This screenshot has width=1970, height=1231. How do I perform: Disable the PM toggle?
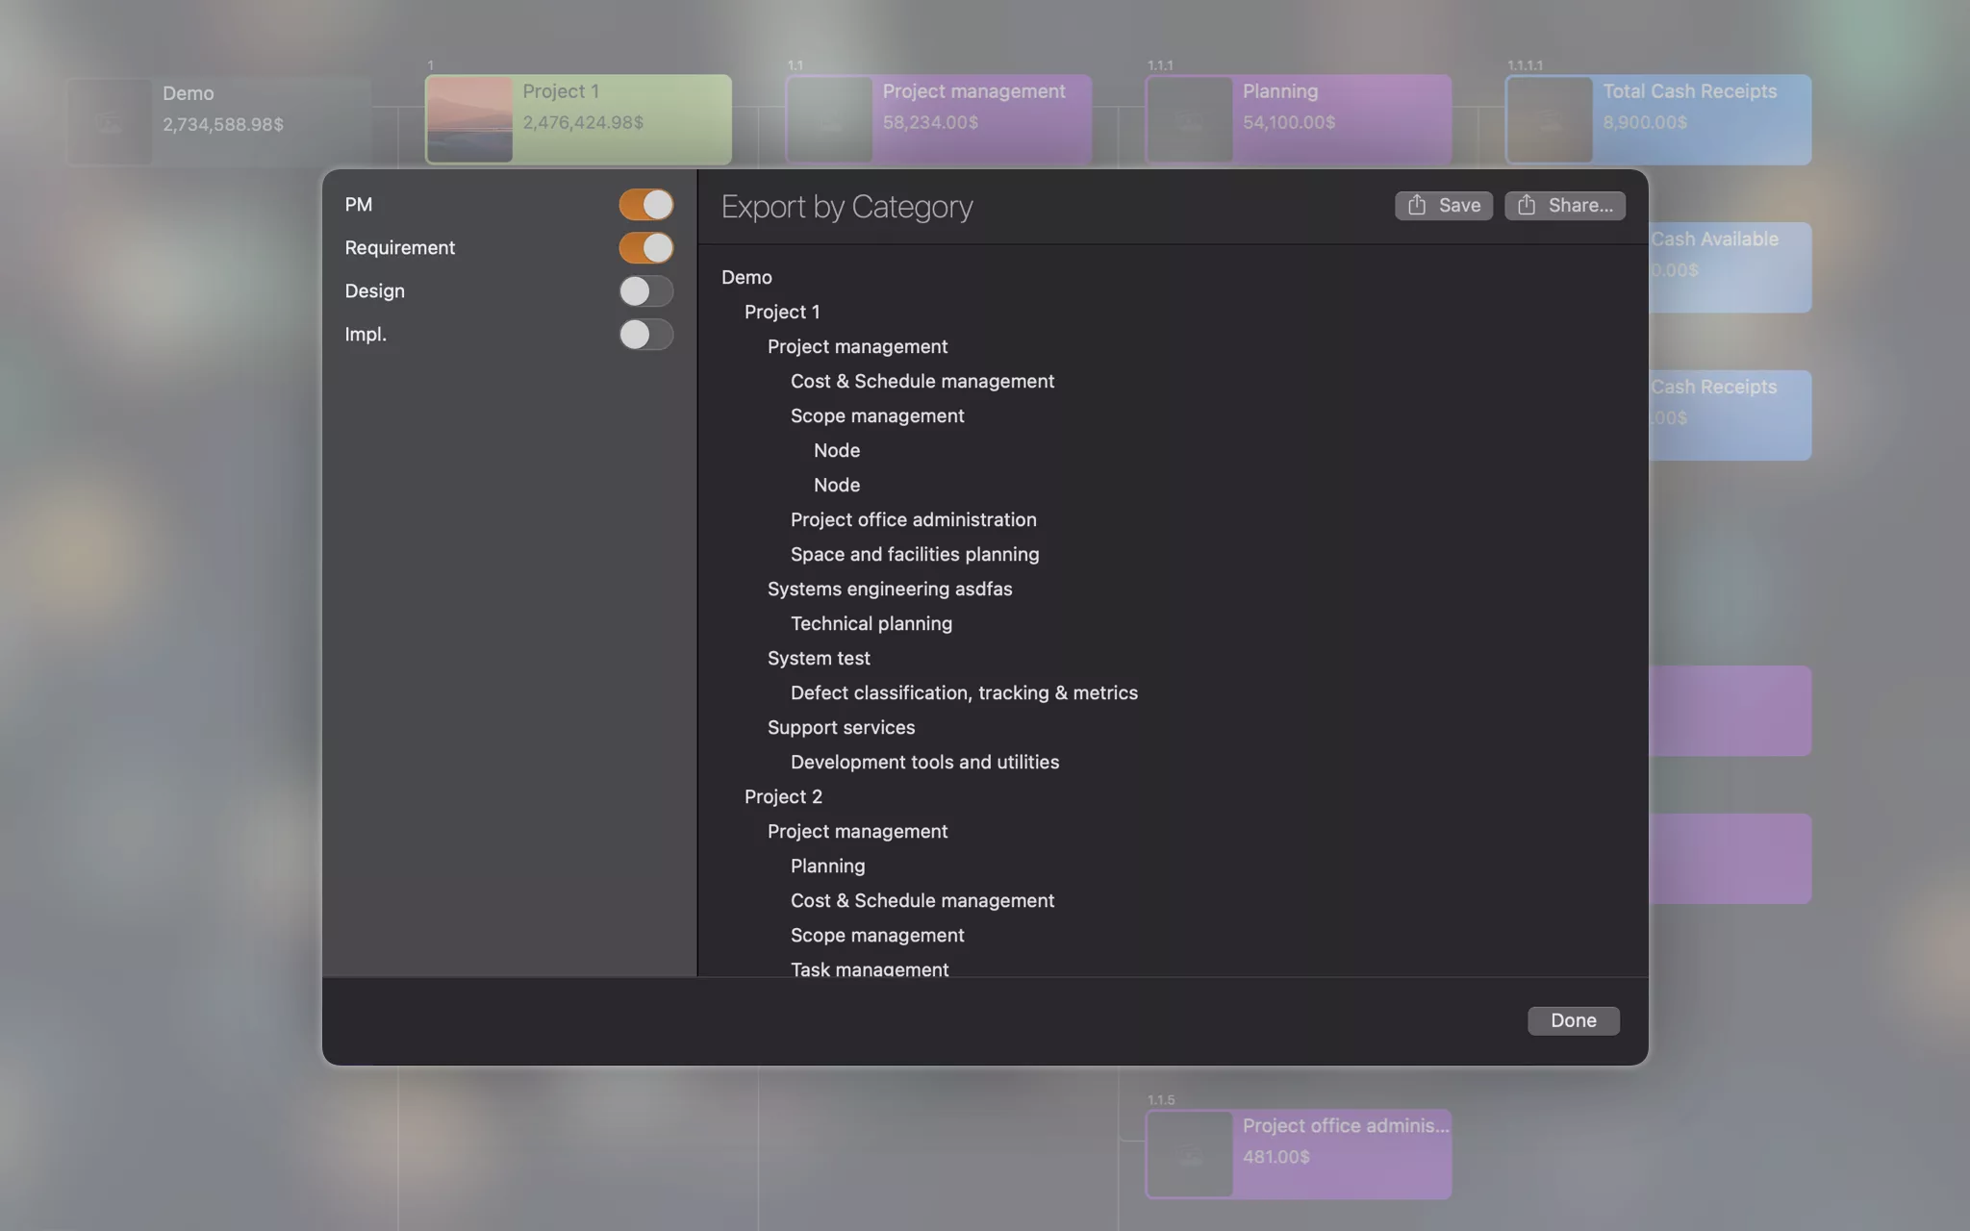point(645,204)
